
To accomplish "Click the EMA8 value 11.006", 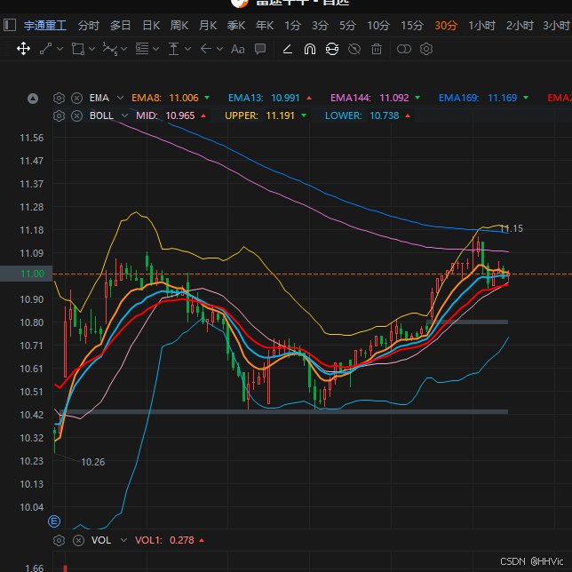I will tap(184, 98).
